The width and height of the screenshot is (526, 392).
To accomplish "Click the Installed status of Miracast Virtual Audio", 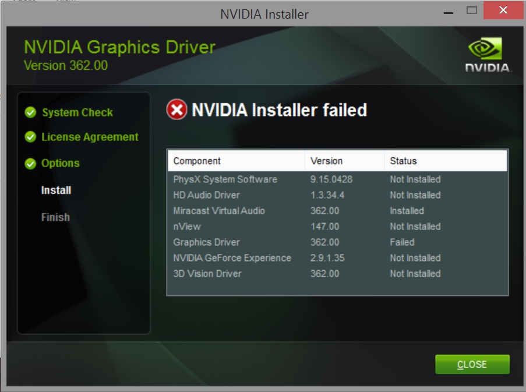I will pyautogui.click(x=407, y=211).
